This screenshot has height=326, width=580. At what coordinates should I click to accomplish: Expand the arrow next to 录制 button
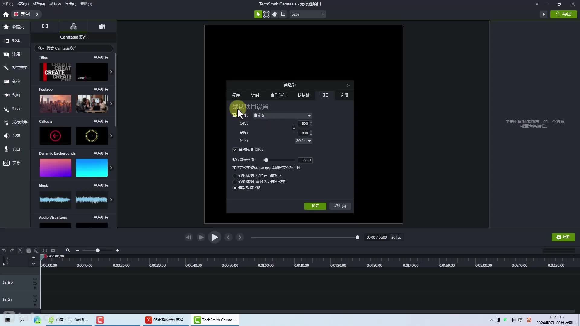[x=37, y=14]
